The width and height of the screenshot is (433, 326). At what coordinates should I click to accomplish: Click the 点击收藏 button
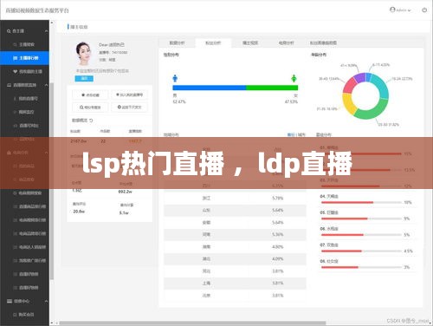pos(90,95)
